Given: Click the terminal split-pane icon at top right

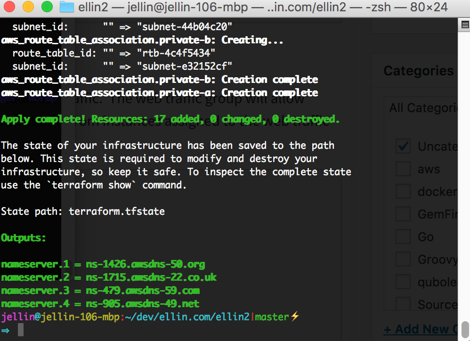Looking at the screenshot, I should [465, 24].
